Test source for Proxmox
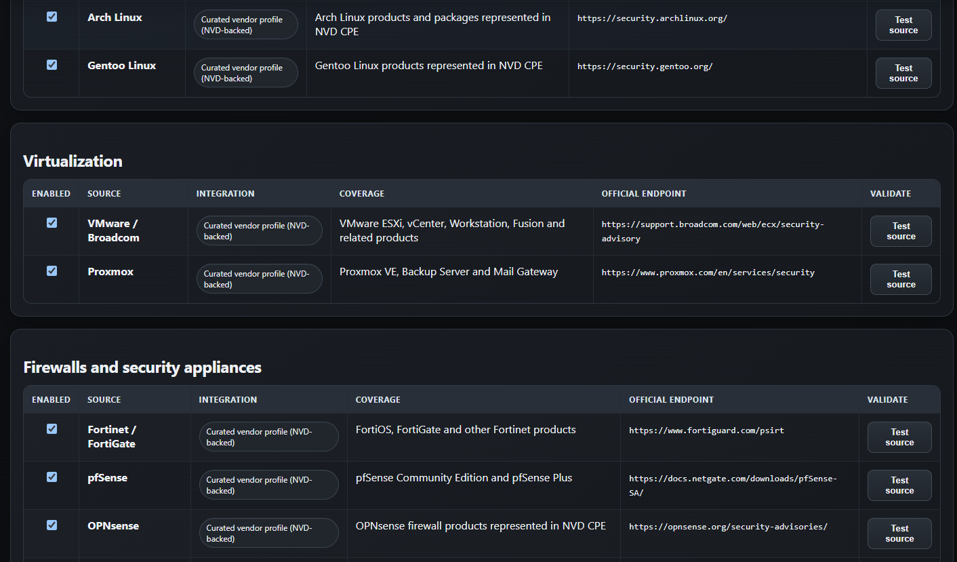 pyautogui.click(x=901, y=279)
